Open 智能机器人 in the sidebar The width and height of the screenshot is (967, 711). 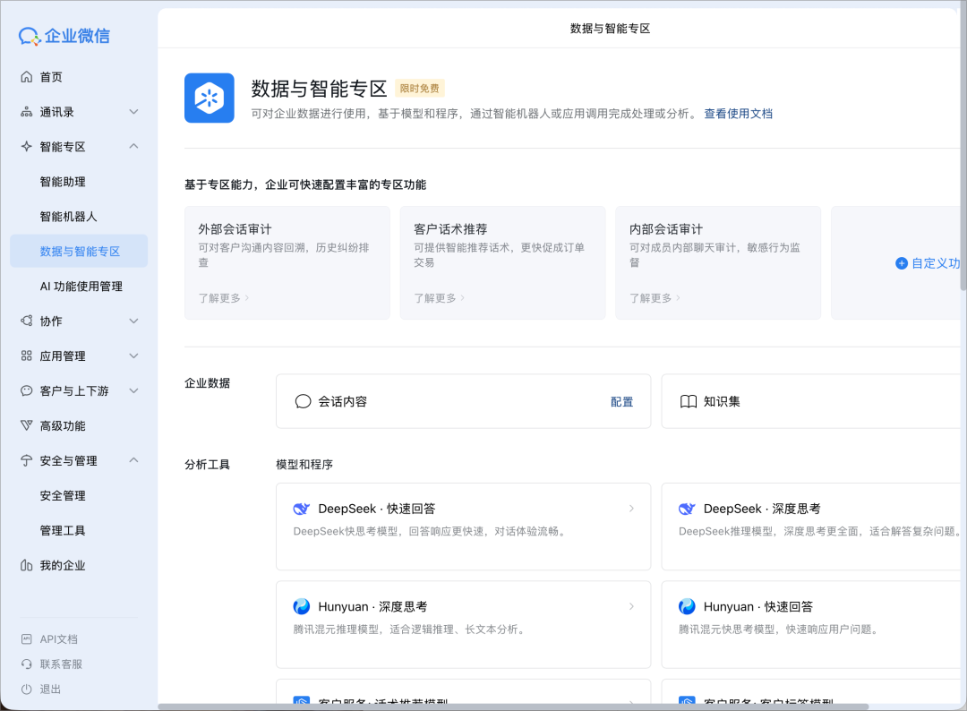(x=78, y=217)
